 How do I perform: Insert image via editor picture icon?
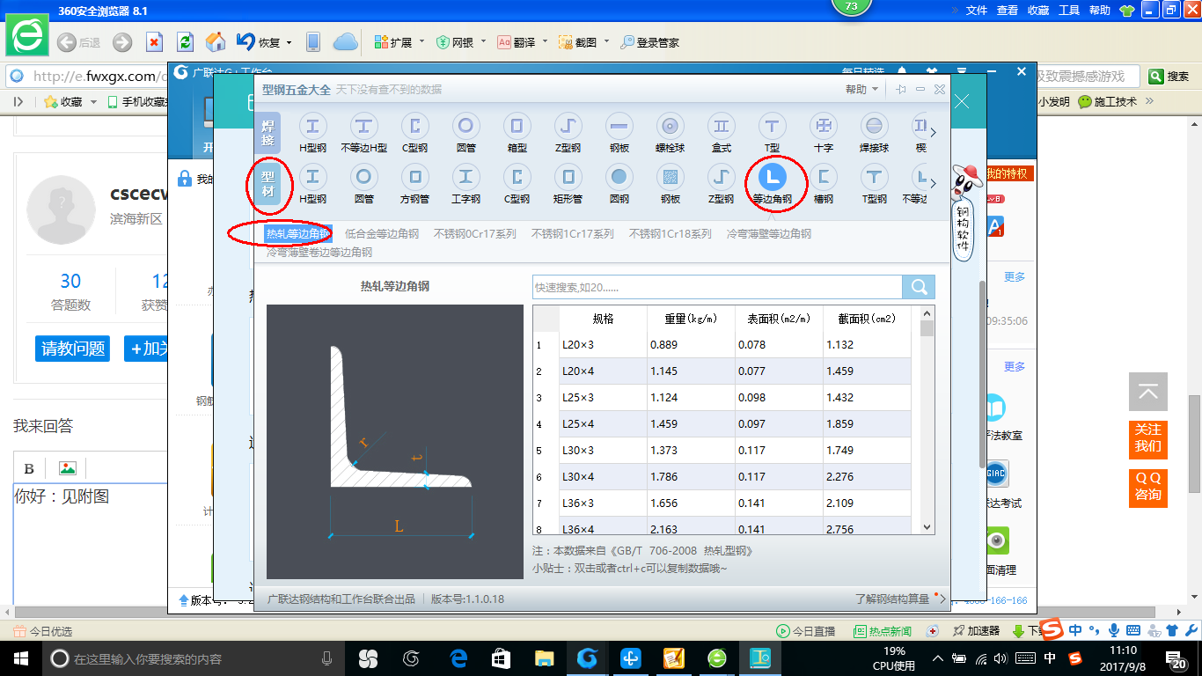pyautogui.click(x=68, y=468)
